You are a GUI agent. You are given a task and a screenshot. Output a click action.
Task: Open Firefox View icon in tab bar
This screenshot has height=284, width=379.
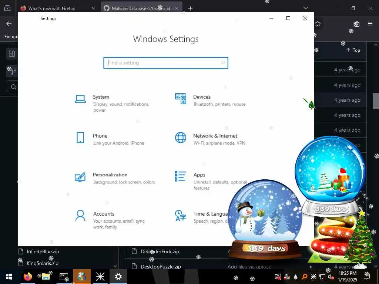coord(7,9)
